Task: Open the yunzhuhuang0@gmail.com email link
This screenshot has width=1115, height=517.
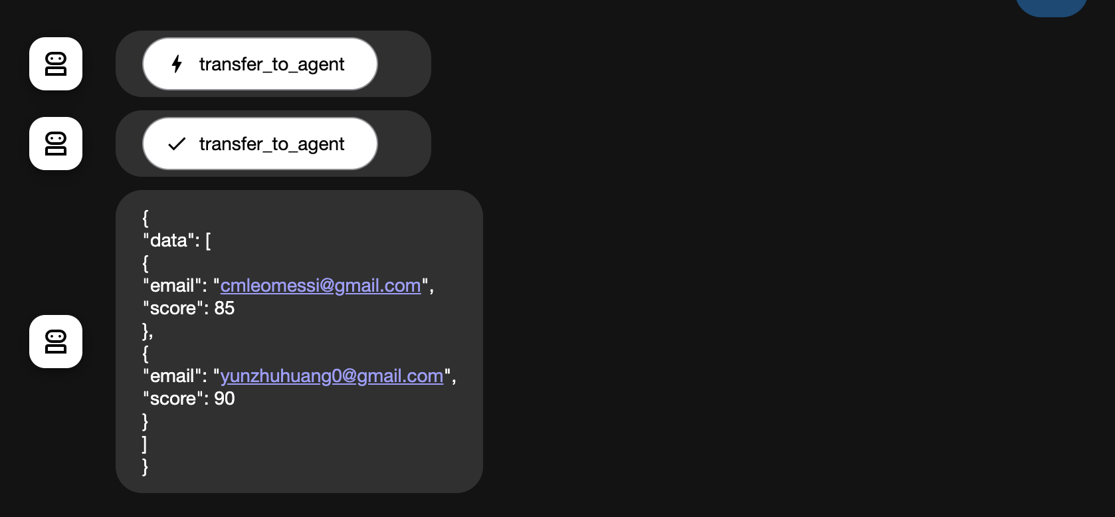Action: coord(332,376)
